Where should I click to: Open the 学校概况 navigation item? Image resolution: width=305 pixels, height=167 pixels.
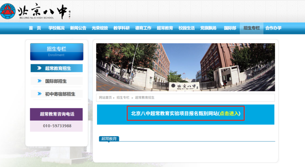tap(56, 28)
